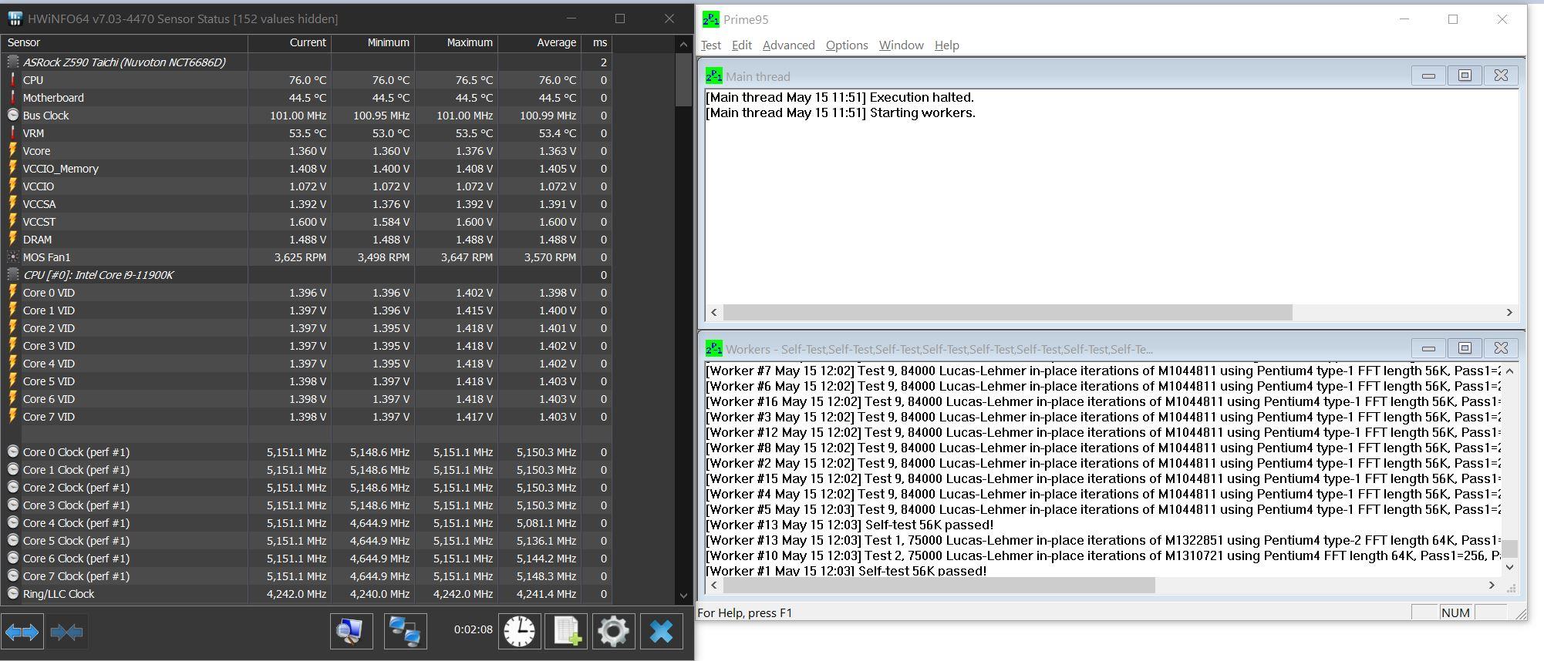Click Main thread horizontal scrollbar right arrow
This screenshot has height=661, width=1544.
[1509, 312]
